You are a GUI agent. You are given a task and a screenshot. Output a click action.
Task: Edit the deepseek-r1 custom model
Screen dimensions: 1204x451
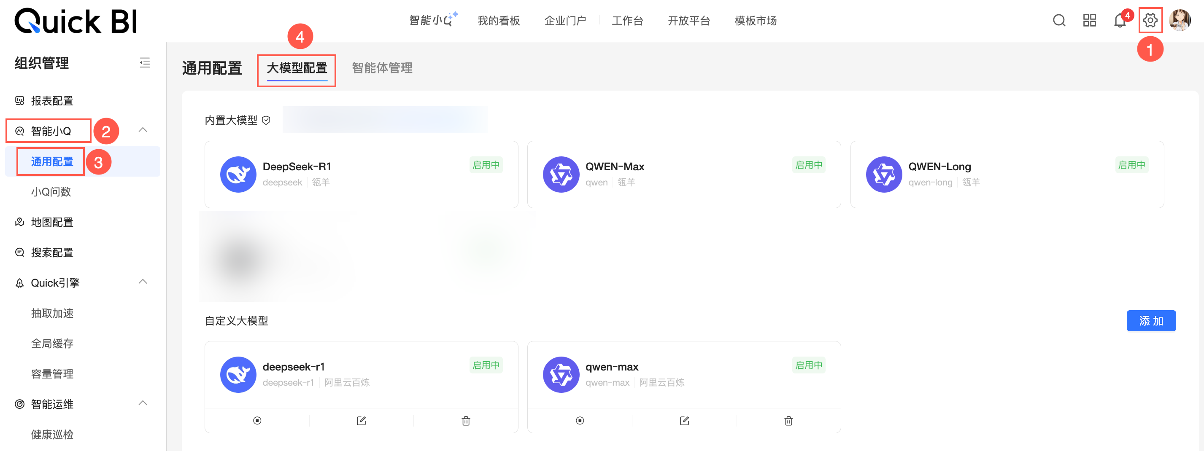pyautogui.click(x=361, y=421)
